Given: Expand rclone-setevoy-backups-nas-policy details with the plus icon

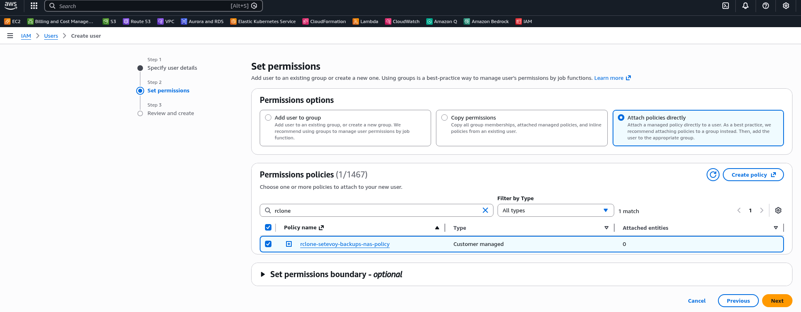Looking at the screenshot, I should (289, 244).
